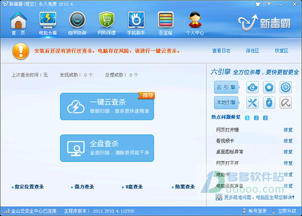Click 修复 for 网页打不开
The image size is (302, 216).
(x=288, y=164)
